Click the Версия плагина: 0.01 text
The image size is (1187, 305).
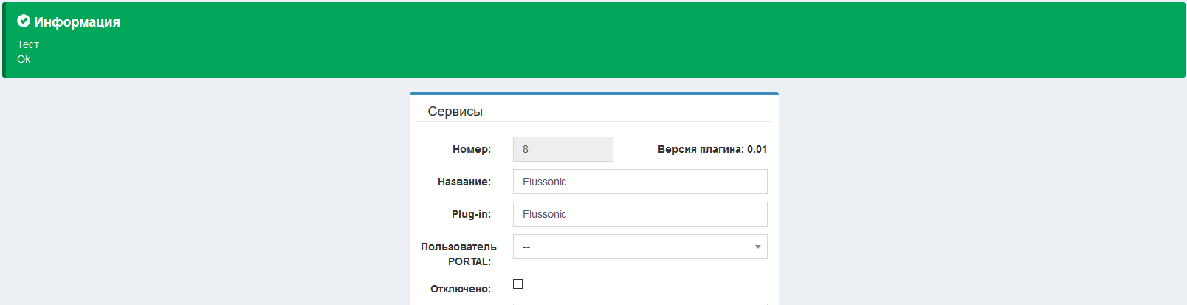tap(712, 149)
